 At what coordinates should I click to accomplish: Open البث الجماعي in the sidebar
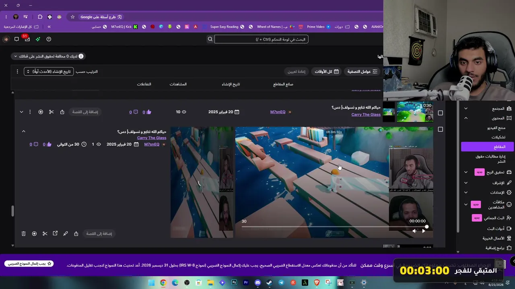494,218
